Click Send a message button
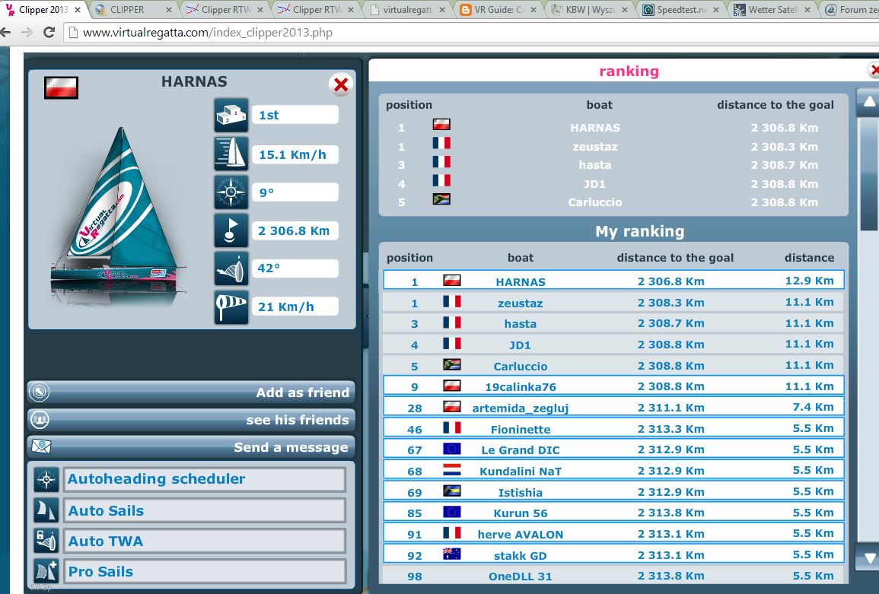Viewport: 879px width, 594px height. [x=191, y=447]
